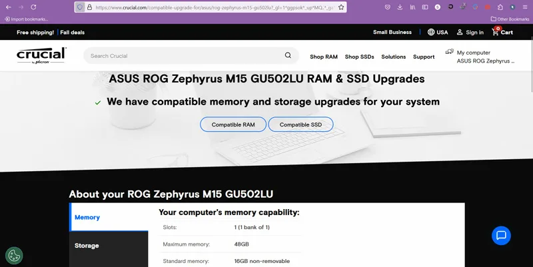Image resolution: width=533 pixels, height=267 pixels.
Task: Click the browser forward arrow
Action: click(21, 7)
